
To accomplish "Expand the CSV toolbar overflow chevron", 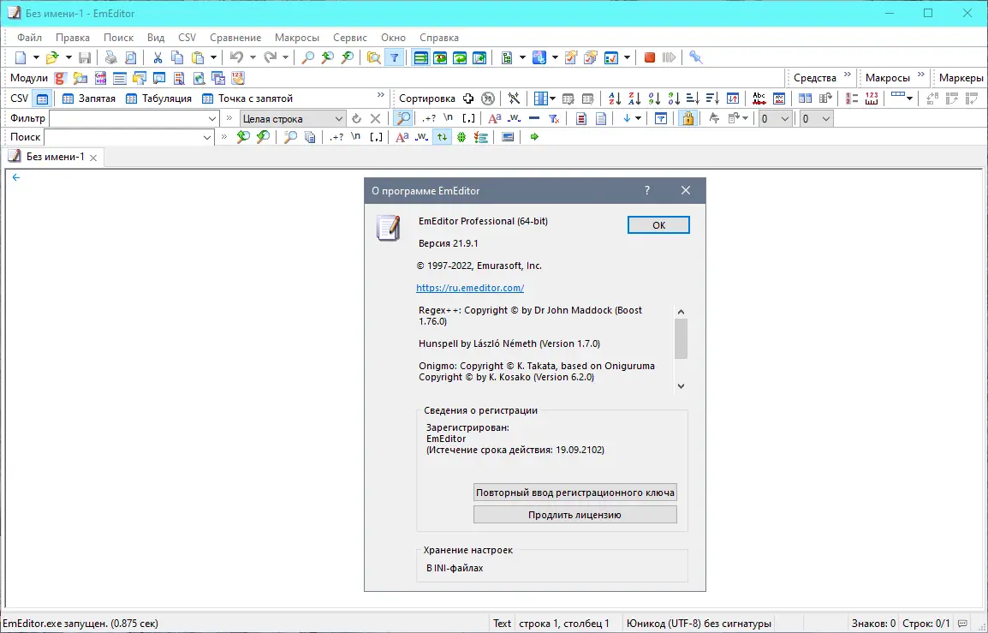I will [x=381, y=94].
